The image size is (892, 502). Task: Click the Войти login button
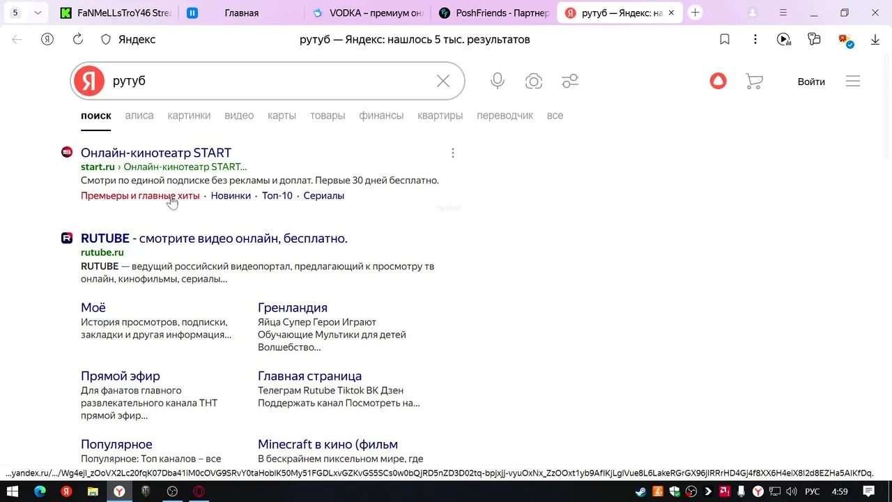click(811, 82)
